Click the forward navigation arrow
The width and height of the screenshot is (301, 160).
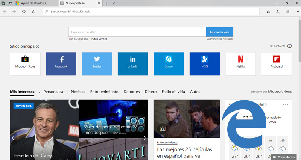[14, 12]
